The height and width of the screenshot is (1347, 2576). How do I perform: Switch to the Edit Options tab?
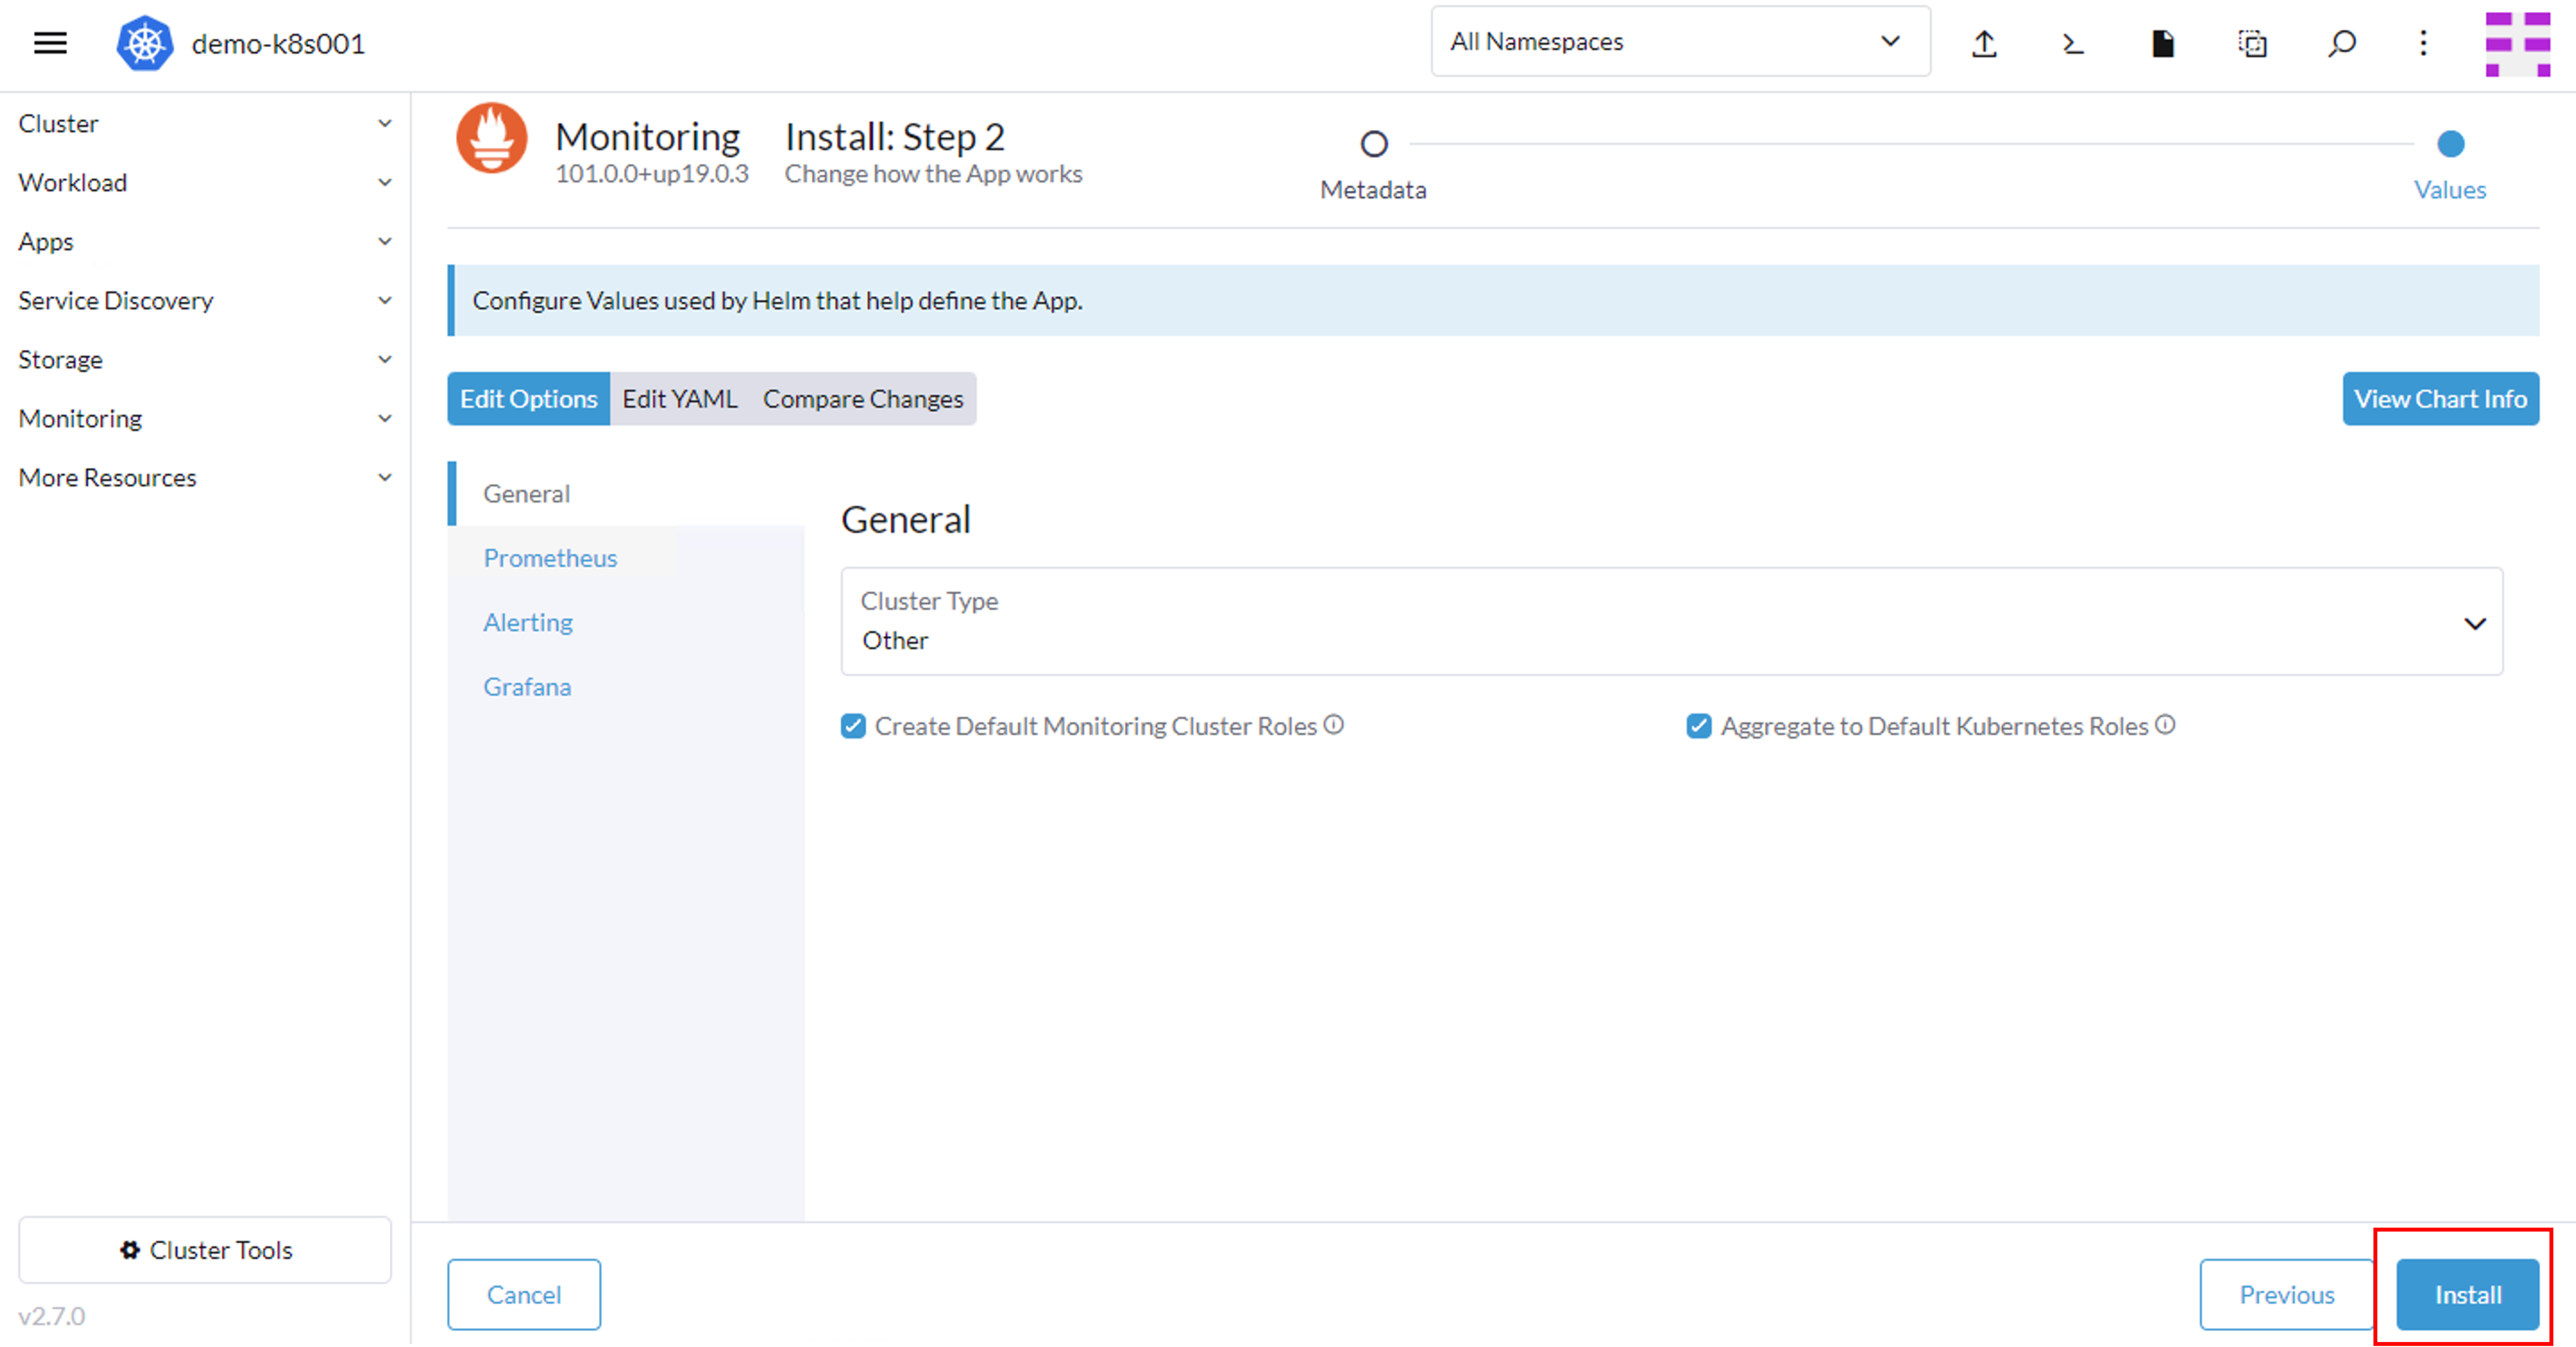click(x=528, y=399)
